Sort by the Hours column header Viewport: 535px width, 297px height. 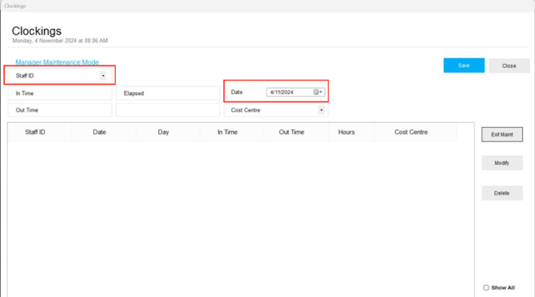pos(351,132)
